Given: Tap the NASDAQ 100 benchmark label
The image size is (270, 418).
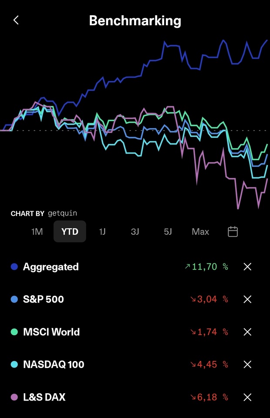Looking at the screenshot, I should (54, 364).
